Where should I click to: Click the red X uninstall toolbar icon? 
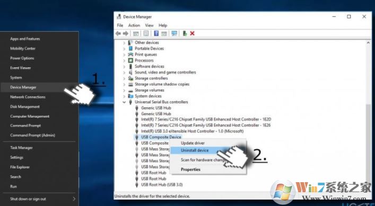(x=193, y=34)
